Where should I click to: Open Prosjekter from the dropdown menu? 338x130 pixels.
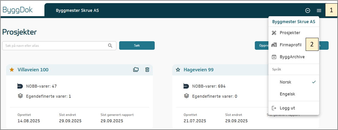tap(290, 33)
